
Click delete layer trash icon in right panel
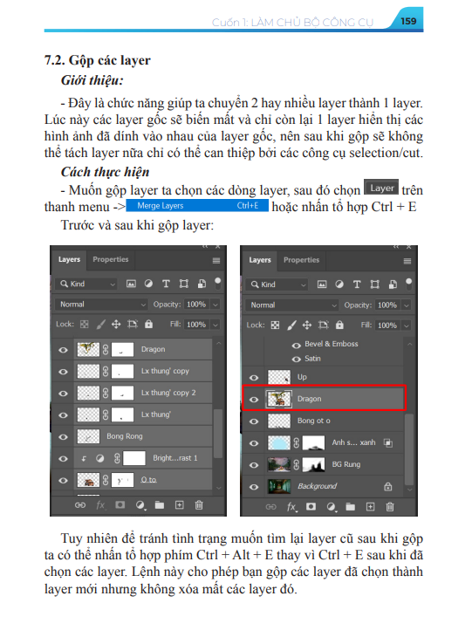pyautogui.click(x=390, y=507)
